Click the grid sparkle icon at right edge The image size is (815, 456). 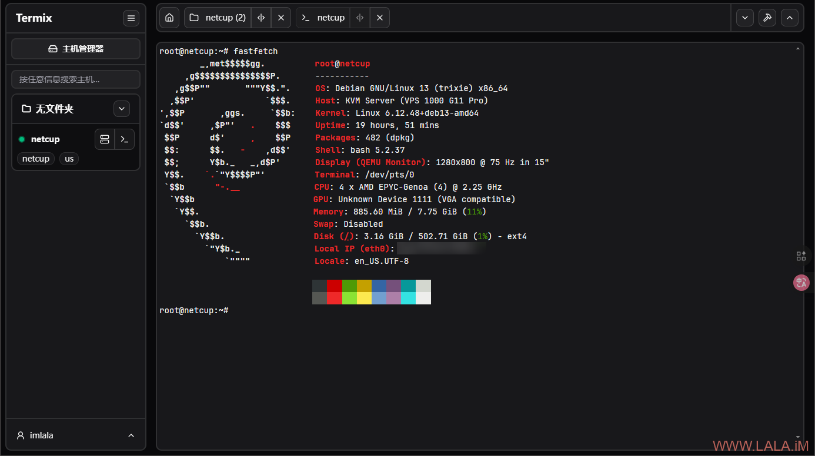coord(801,256)
